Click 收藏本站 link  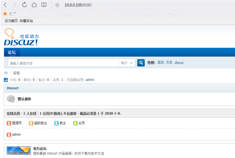26,21
